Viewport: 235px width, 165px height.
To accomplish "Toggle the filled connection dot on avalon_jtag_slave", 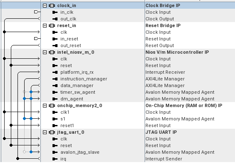I will coord(31,152).
